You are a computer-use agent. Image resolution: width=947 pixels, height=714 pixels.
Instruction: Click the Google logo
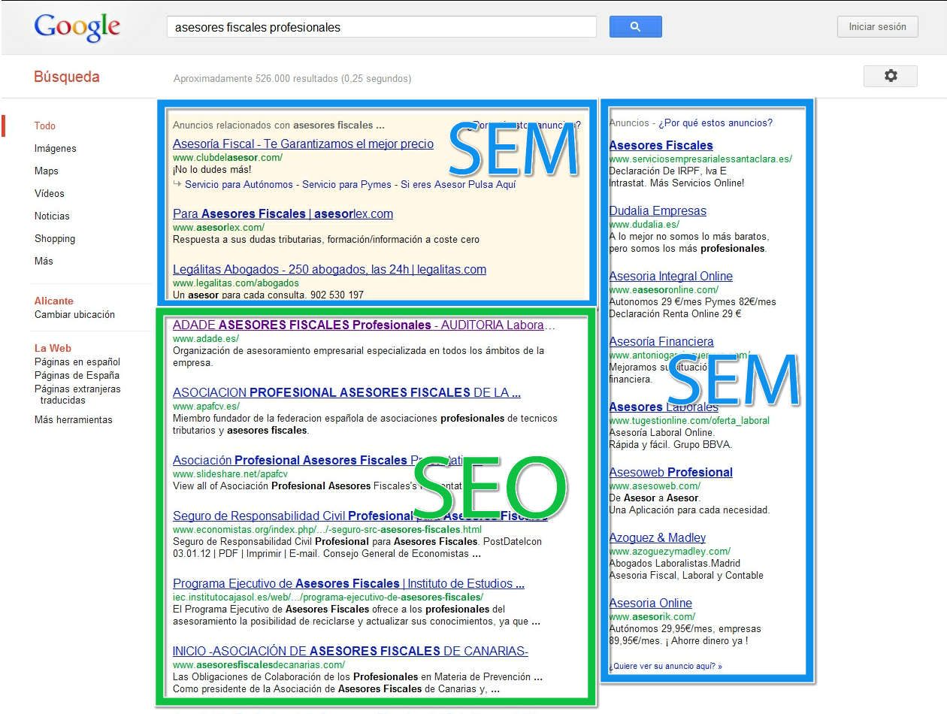pyautogui.click(x=77, y=28)
